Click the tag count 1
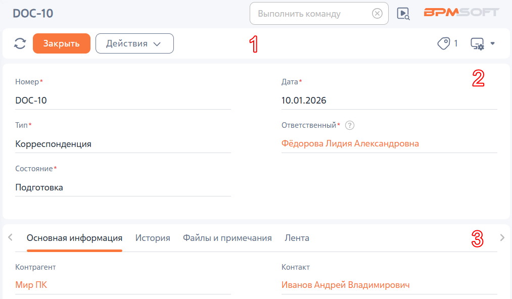Viewport: 512px width, 299px height. click(456, 43)
